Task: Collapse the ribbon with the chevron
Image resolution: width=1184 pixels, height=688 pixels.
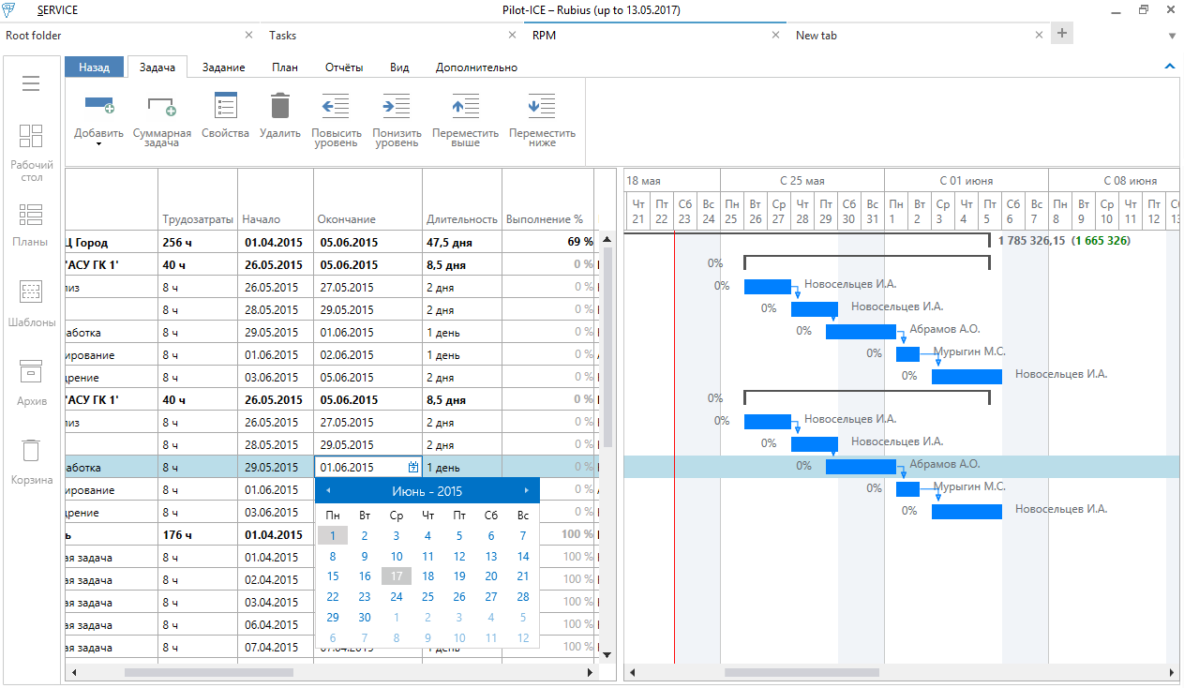Action: pyautogui.click(x=1169, y=67)
